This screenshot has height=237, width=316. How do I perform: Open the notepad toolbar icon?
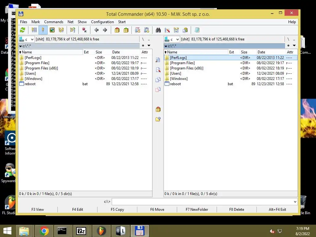click(197, 30)
